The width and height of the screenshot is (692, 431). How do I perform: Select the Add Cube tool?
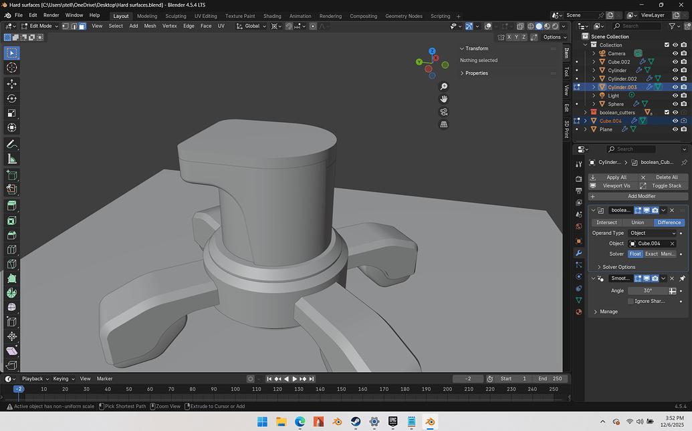tap(12, 175)
